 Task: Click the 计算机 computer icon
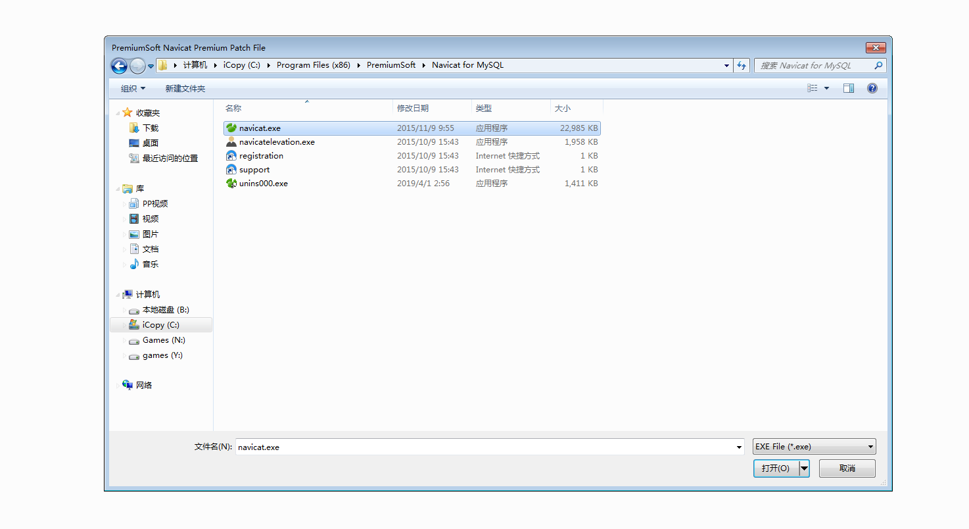coord(128,294)
